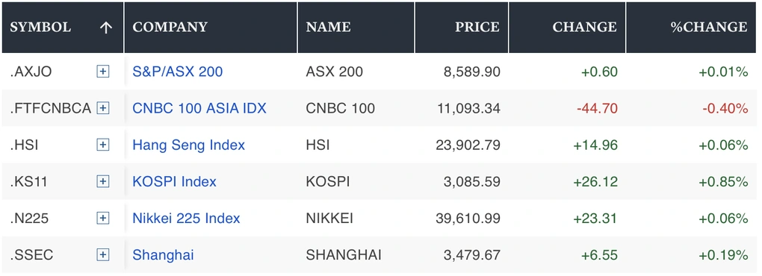Sort by the COMPANY column header

[x=170, y=27]
